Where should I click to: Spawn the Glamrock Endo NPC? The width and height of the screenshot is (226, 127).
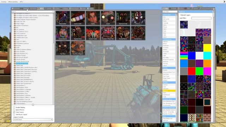(123, 18)
